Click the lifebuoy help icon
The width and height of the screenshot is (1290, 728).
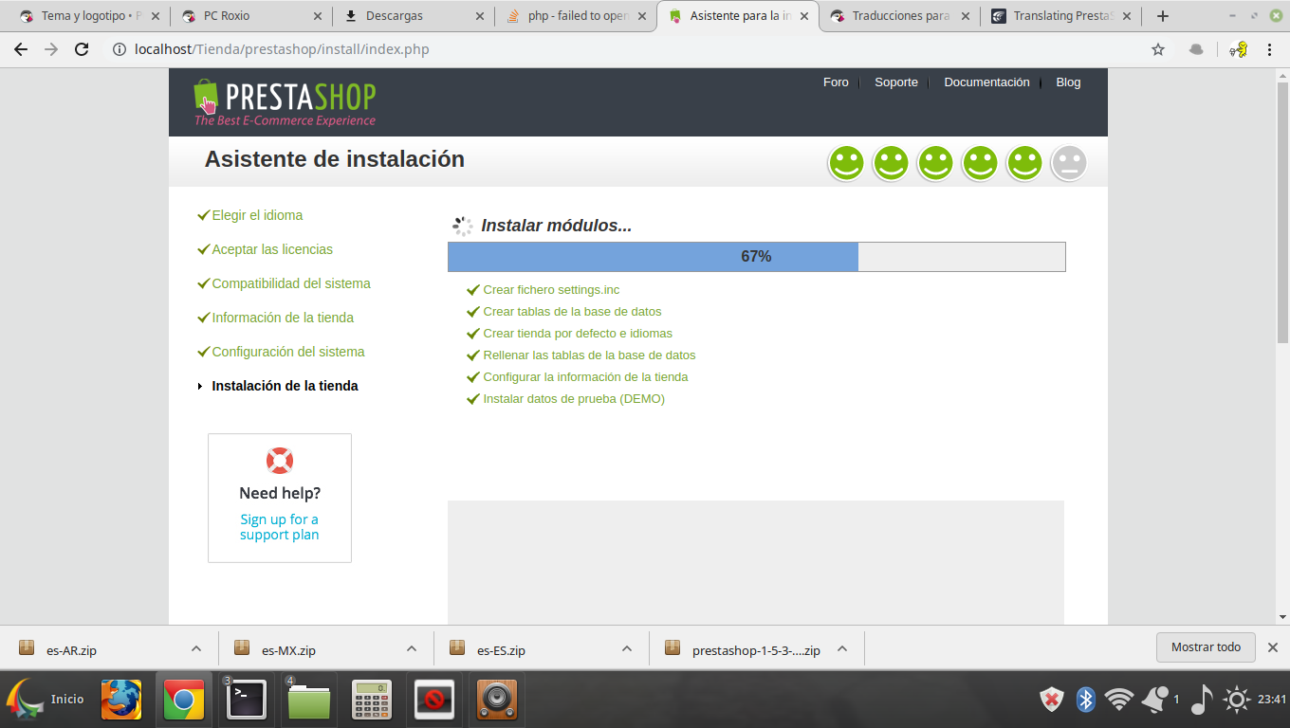click(280, 461)
